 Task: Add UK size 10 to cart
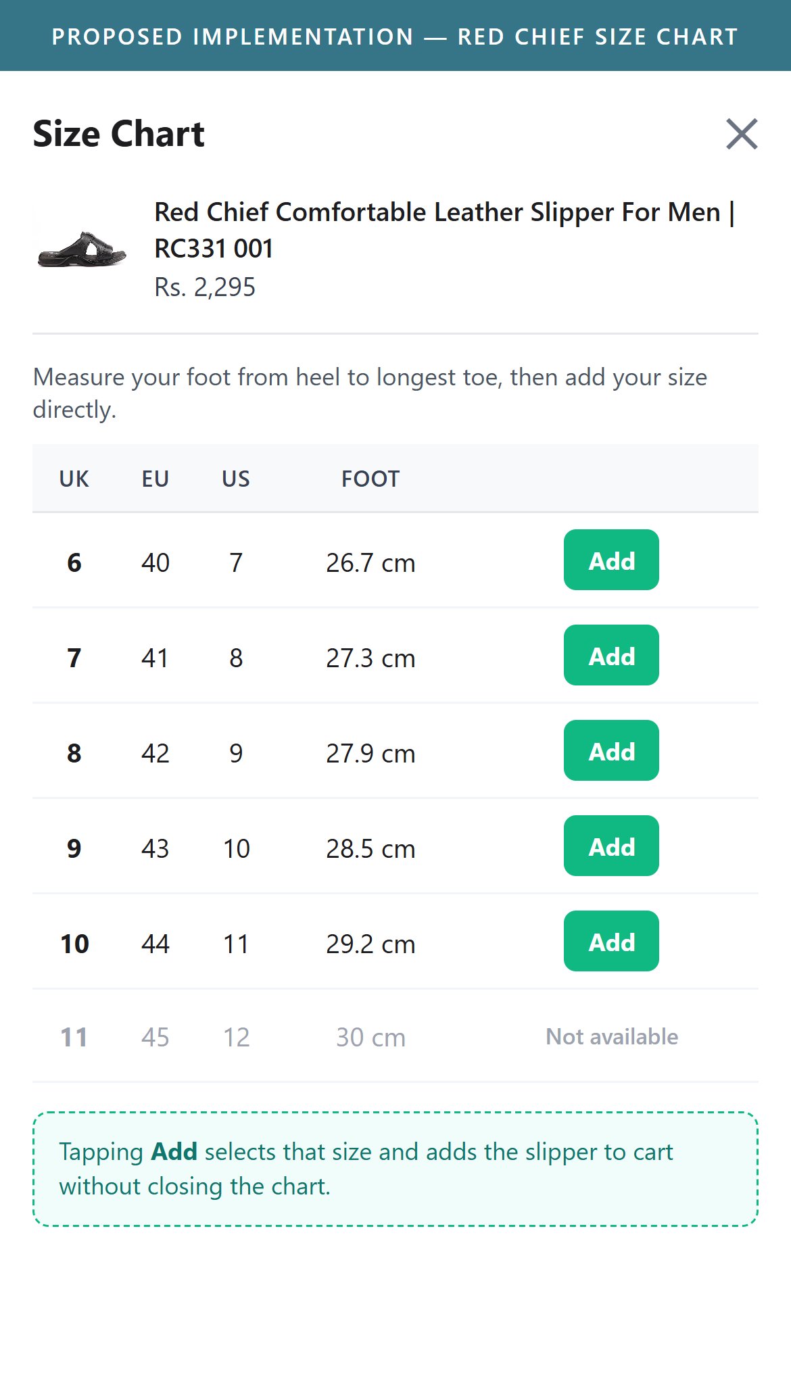point(611,941)
